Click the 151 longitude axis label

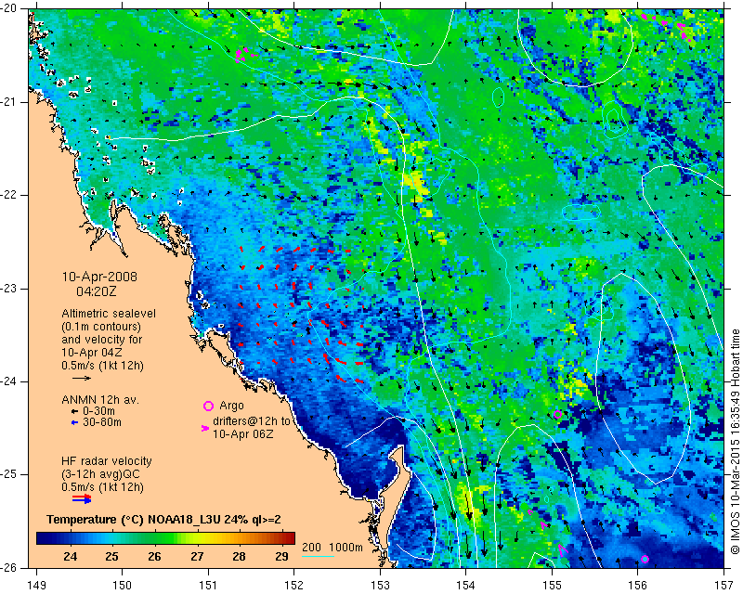point(208,586)
